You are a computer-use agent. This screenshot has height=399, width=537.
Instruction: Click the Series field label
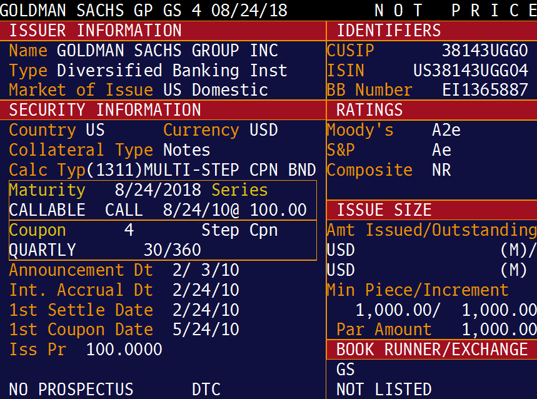click(239, 190)
